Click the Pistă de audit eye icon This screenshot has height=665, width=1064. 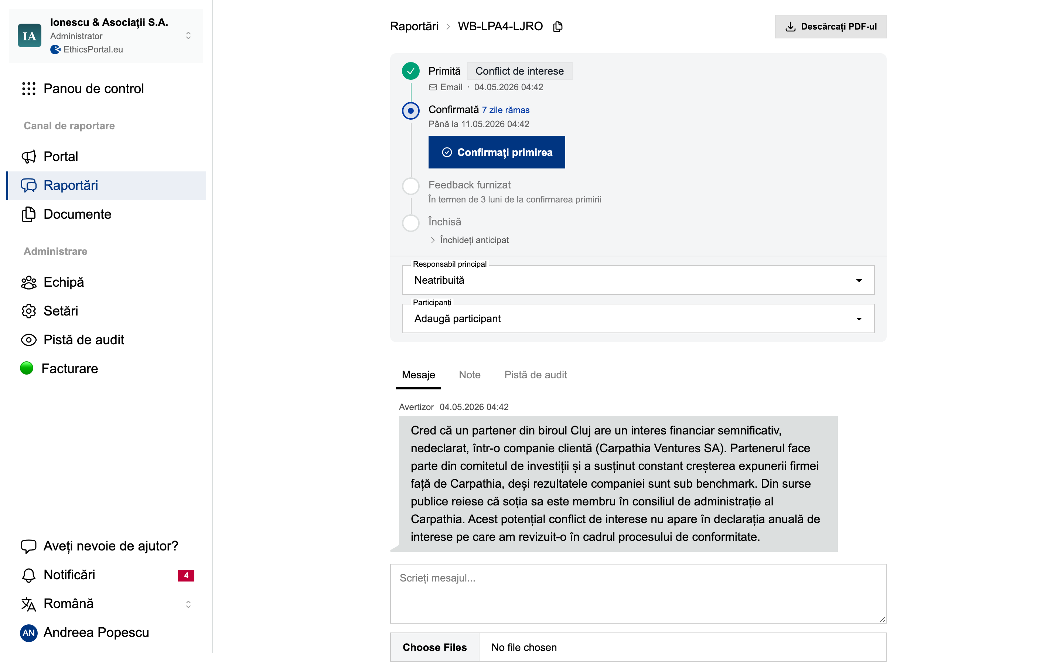point(28,340)
